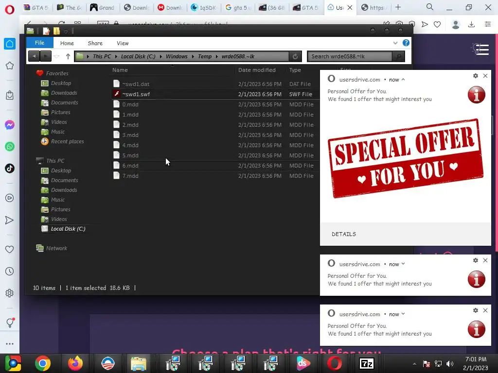
Task: Expand breadcrumb arrow after Temp
Action: 216,56
